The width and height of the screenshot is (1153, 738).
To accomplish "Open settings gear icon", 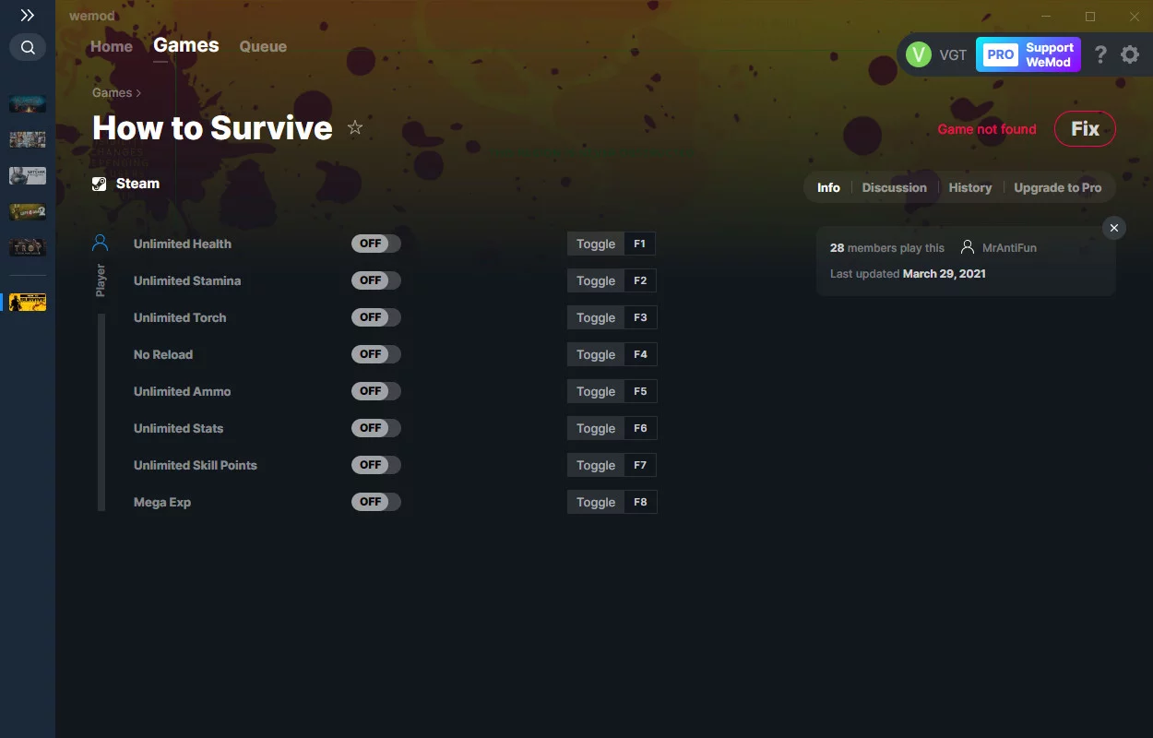I will click(x=1130, y=54).
